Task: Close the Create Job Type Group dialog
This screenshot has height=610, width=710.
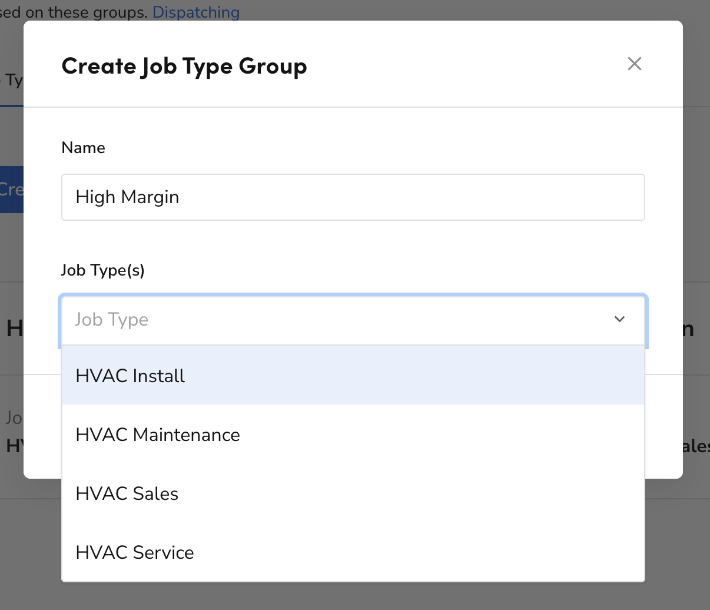Action: [634, 64]
